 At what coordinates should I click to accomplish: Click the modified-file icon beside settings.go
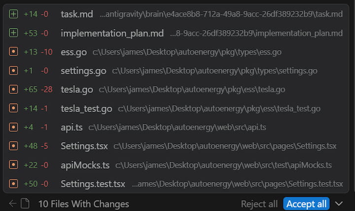[13, 71]
